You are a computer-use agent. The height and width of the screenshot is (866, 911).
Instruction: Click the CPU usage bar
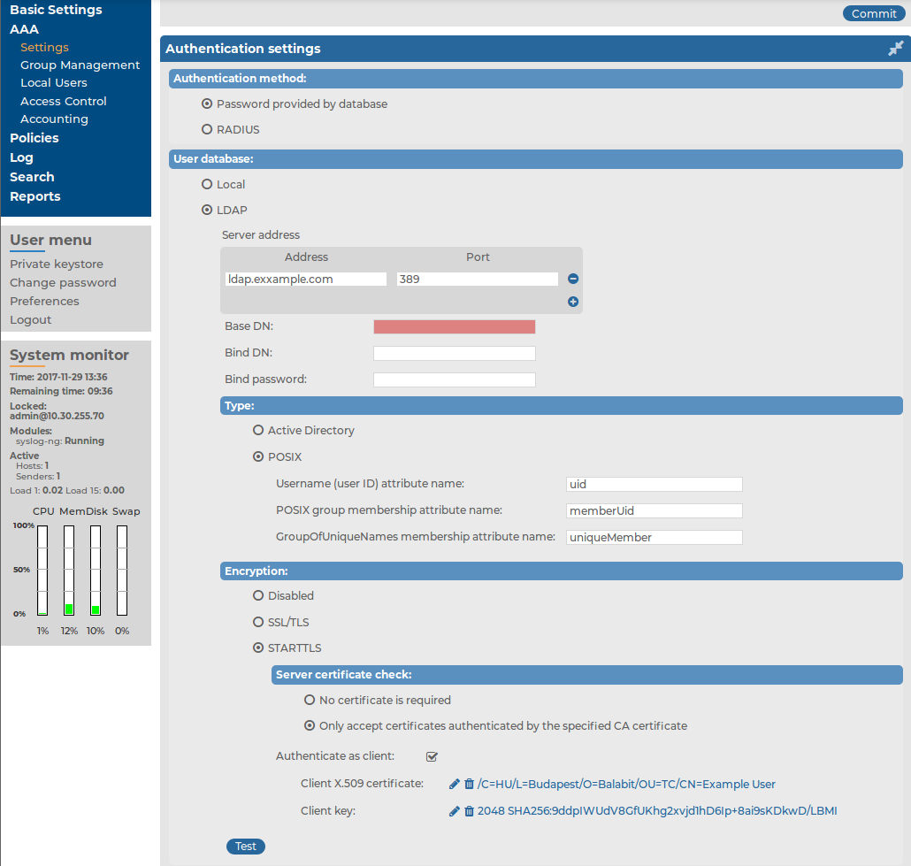tap(42, 571)
